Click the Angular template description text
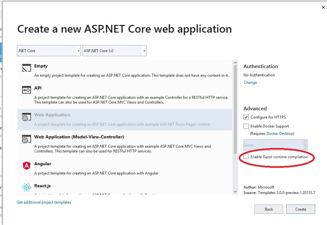The image size is (327, 225). (96, 173)
